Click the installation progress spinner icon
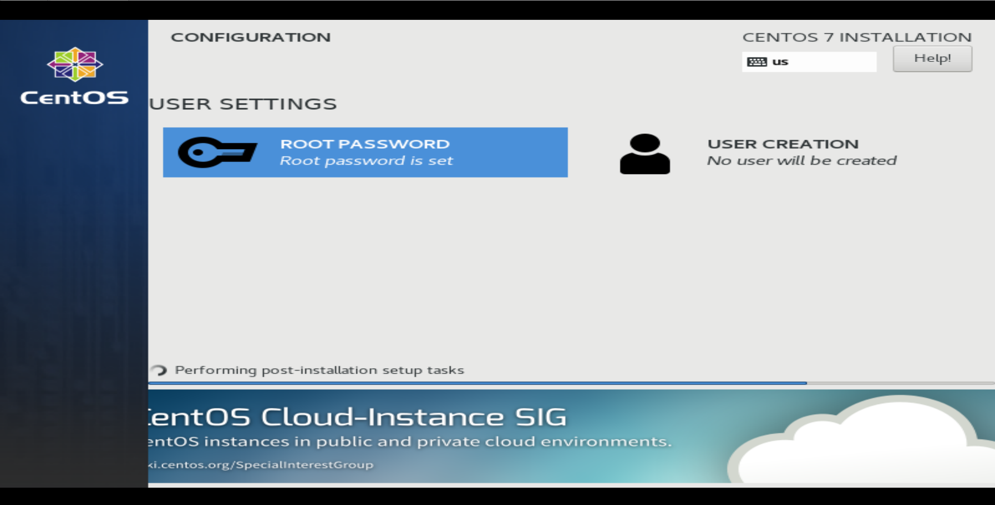This screenshot has width=995, height=505. (160, 370)
